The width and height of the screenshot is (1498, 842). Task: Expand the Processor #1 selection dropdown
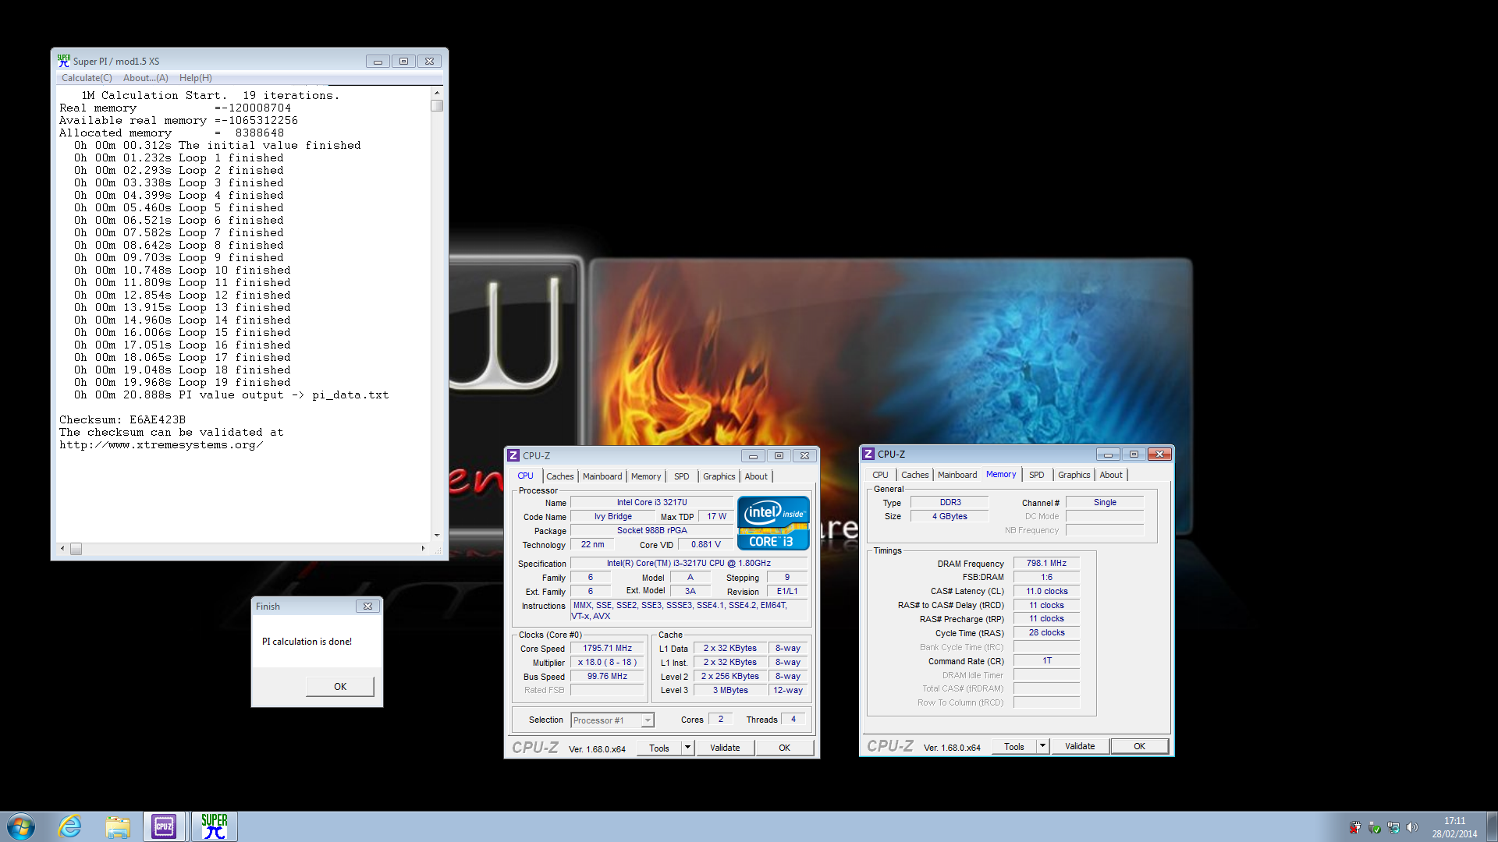648,720
